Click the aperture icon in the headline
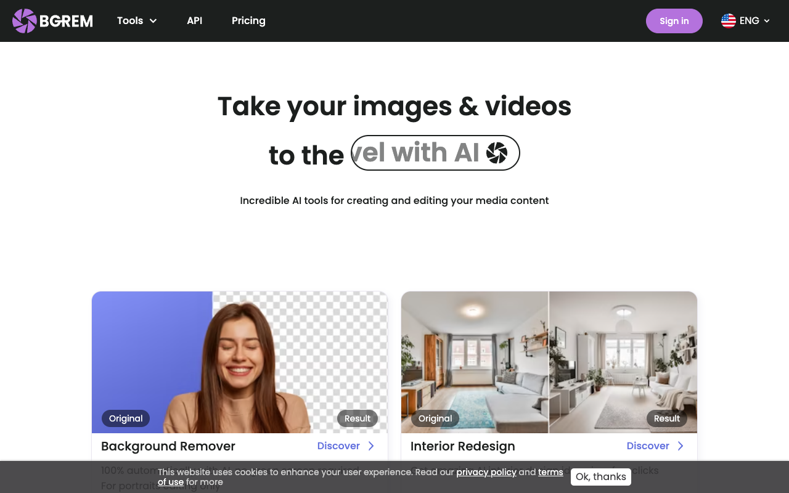789x493 pixels. click(497, 153)
